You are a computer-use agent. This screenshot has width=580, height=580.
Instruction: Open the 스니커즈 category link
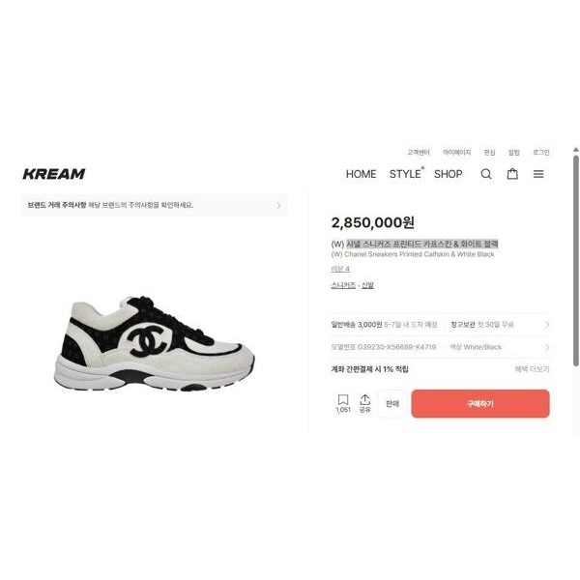point(343,285)
